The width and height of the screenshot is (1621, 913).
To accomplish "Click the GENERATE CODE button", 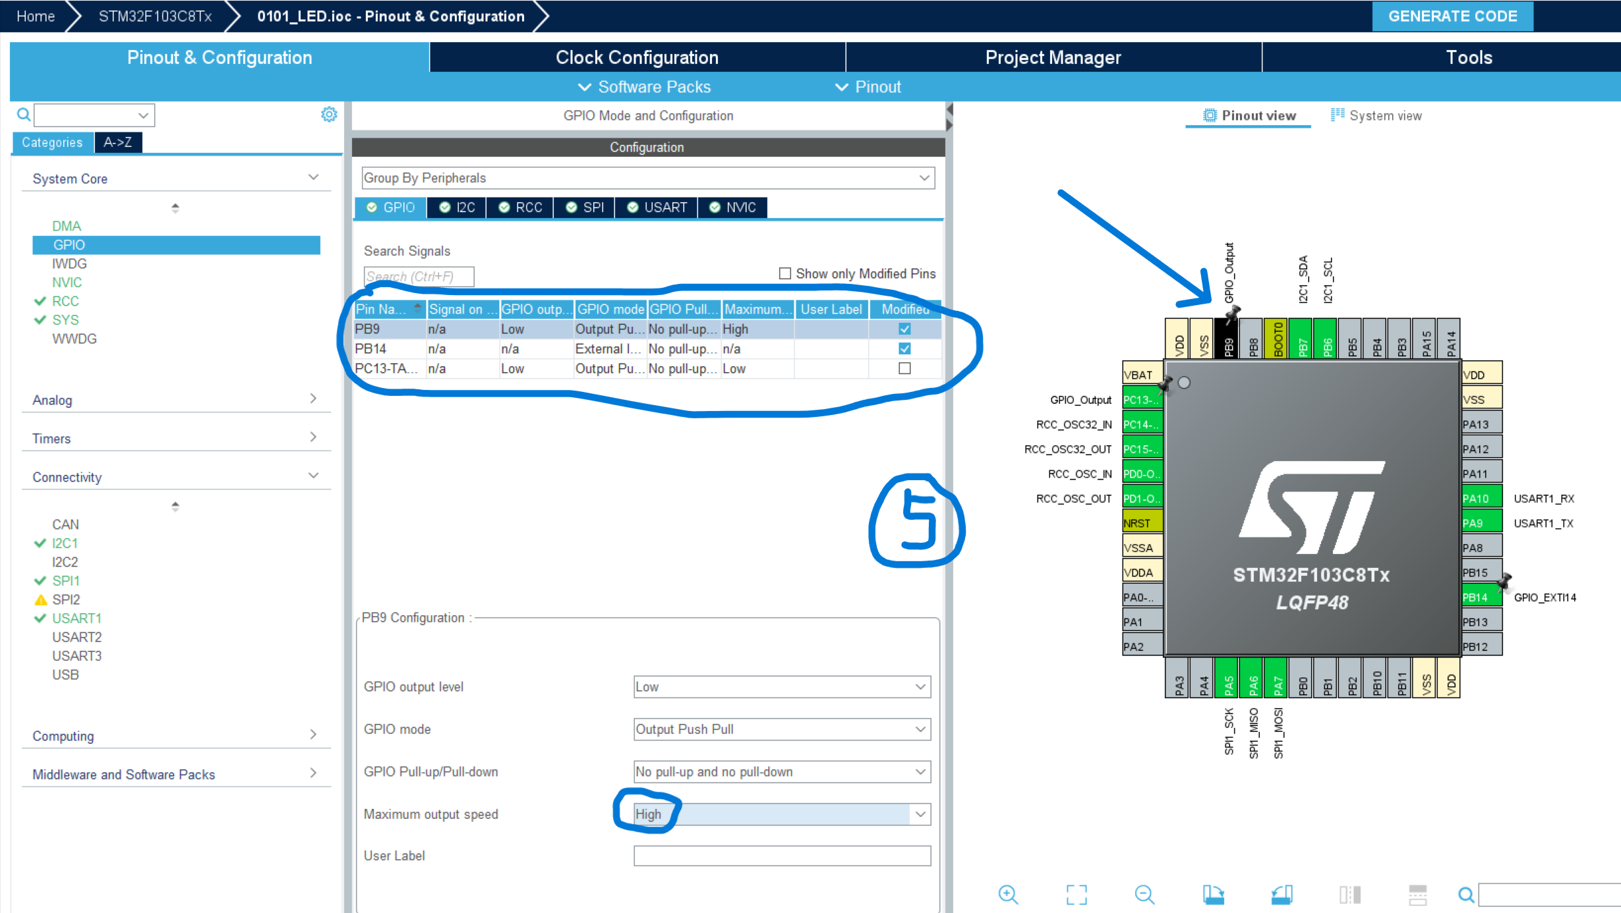I will click(1452, 16).
